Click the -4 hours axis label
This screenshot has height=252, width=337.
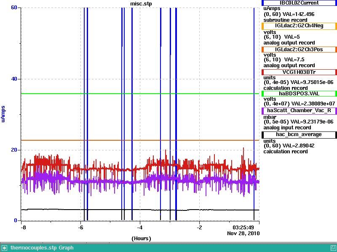click(140, 228)
